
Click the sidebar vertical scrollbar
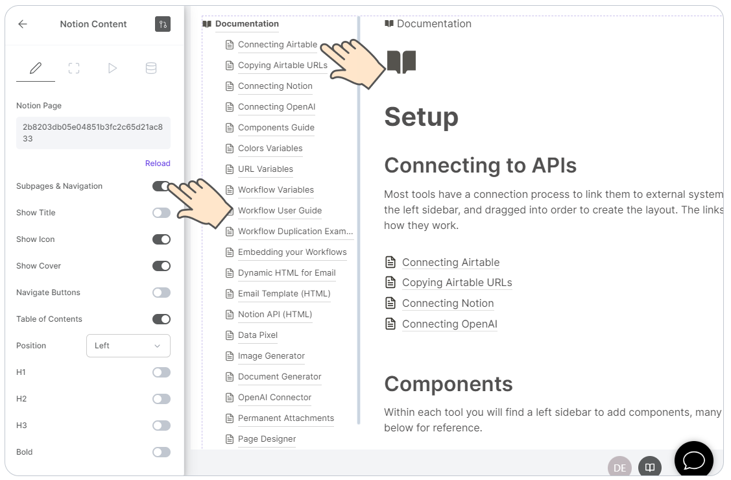(x=359, y=220)
